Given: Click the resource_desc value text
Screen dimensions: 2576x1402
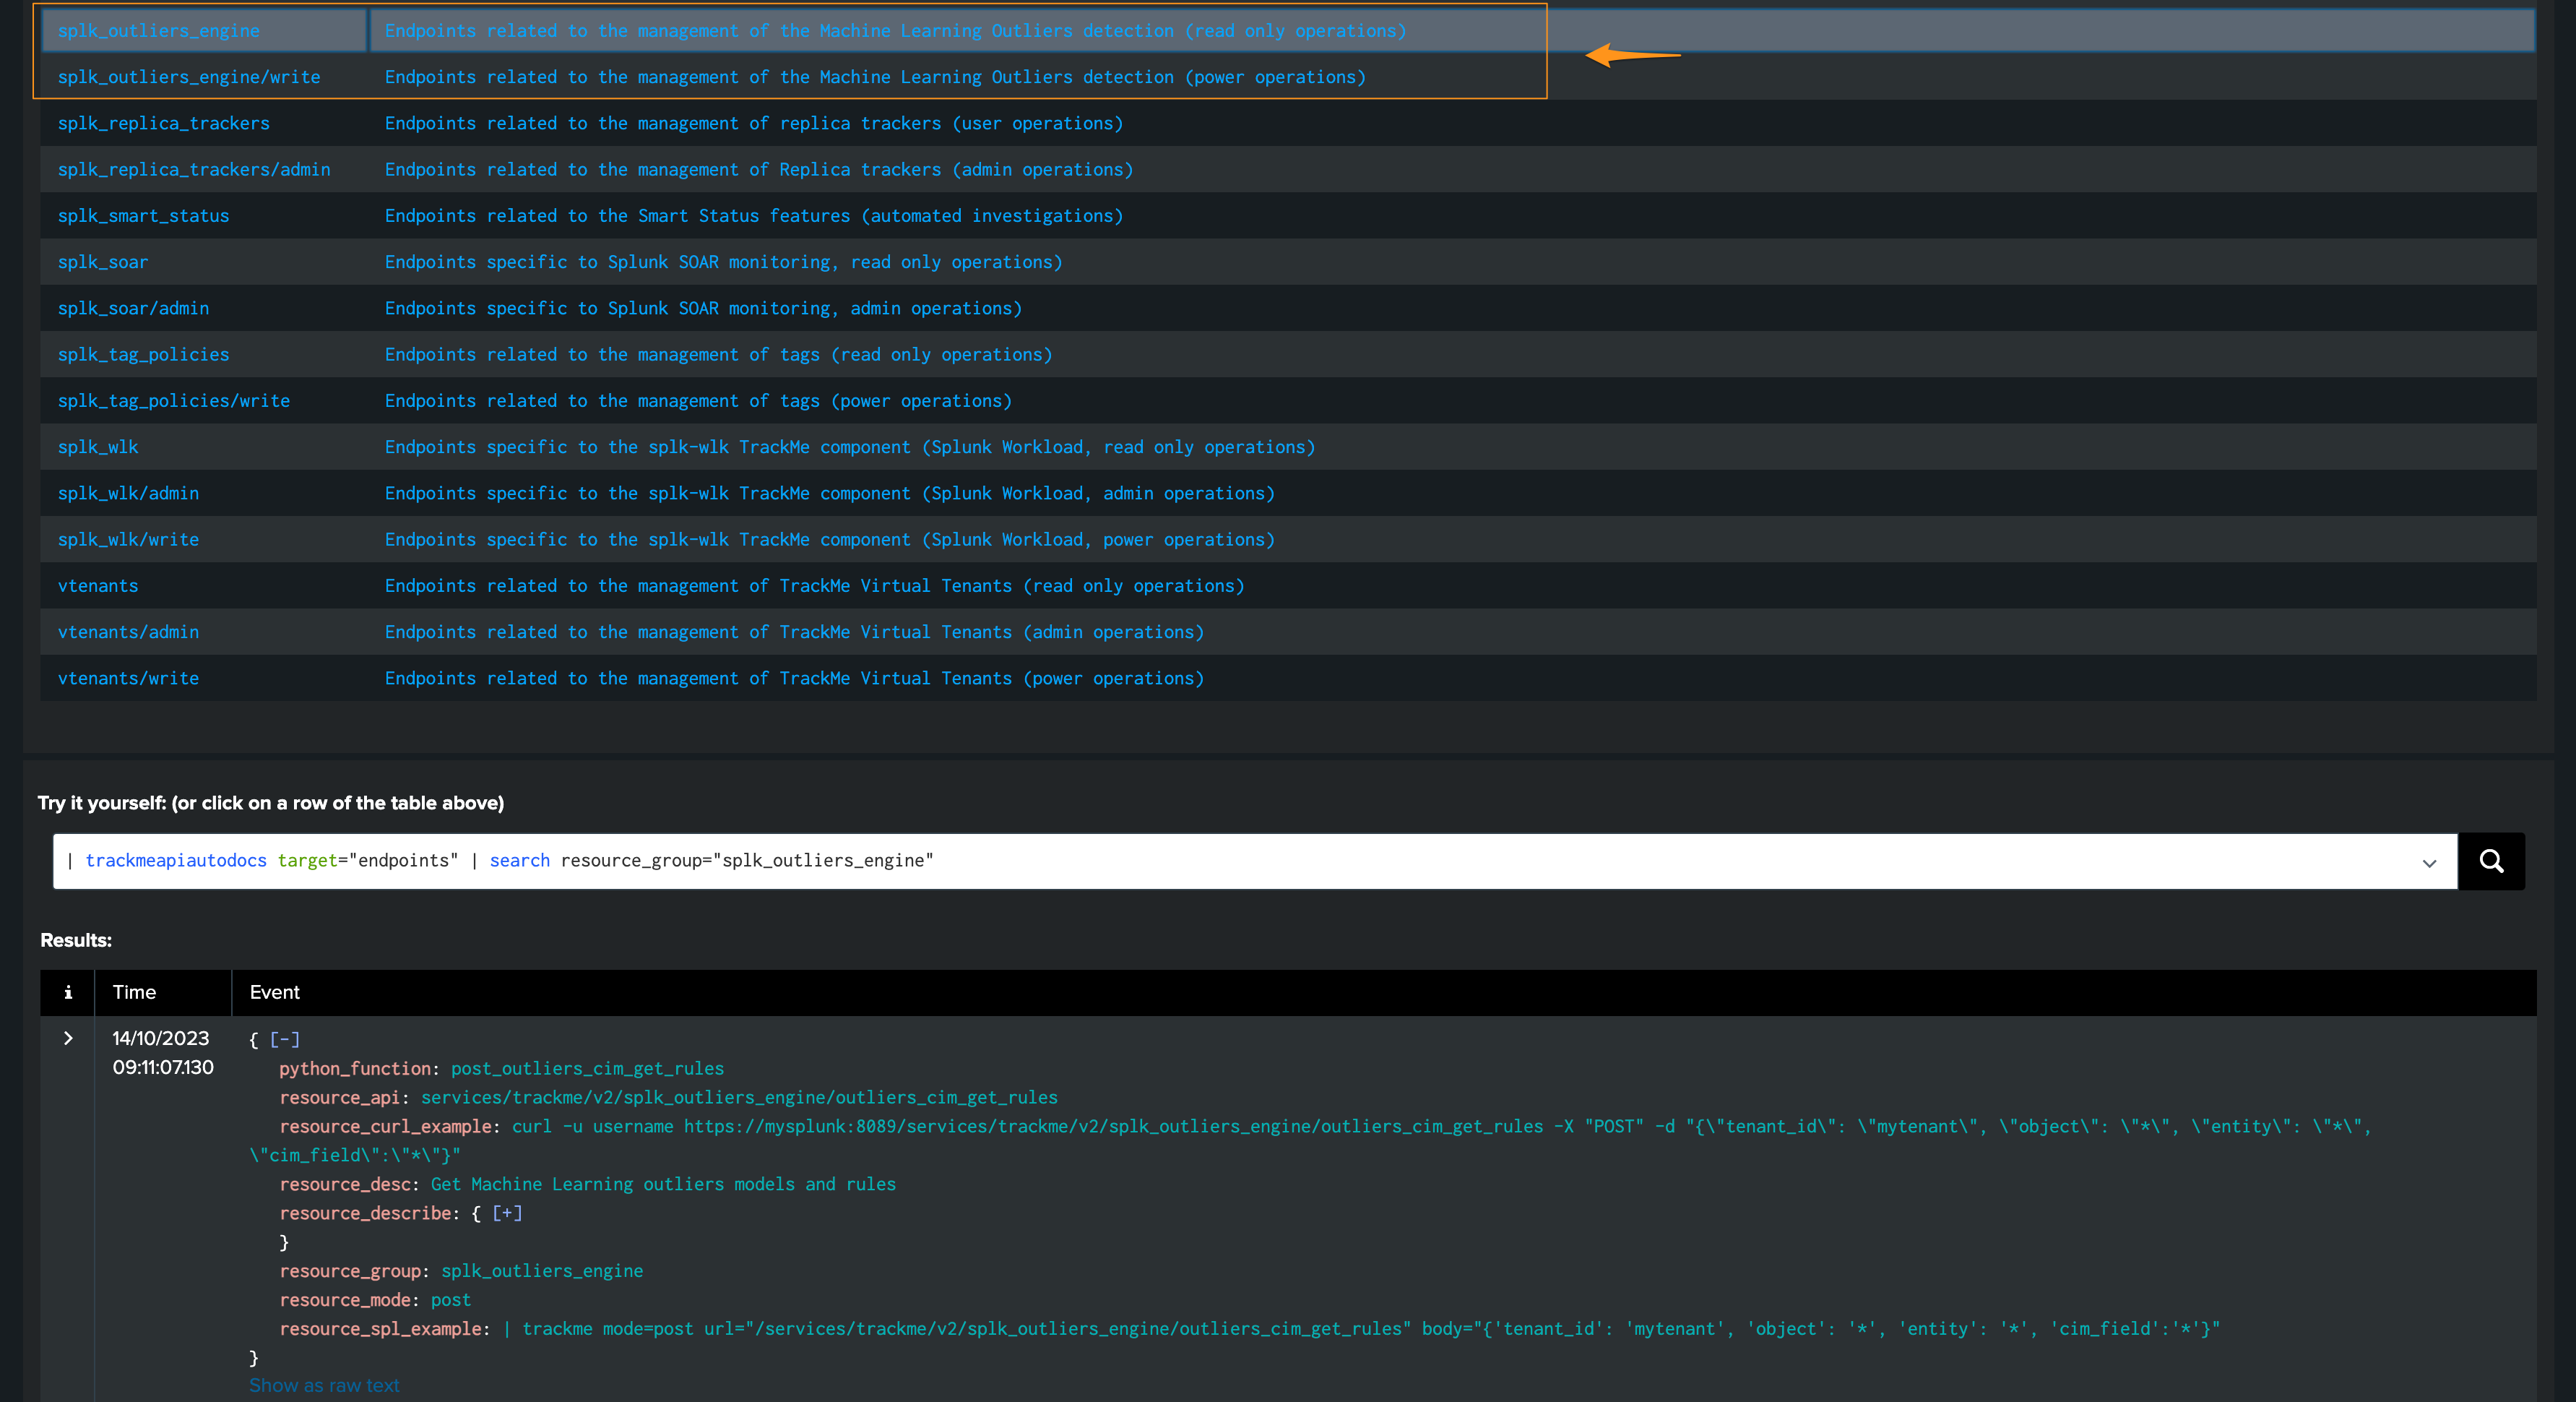Looking at the screenshot, I should coord(663,1184).
